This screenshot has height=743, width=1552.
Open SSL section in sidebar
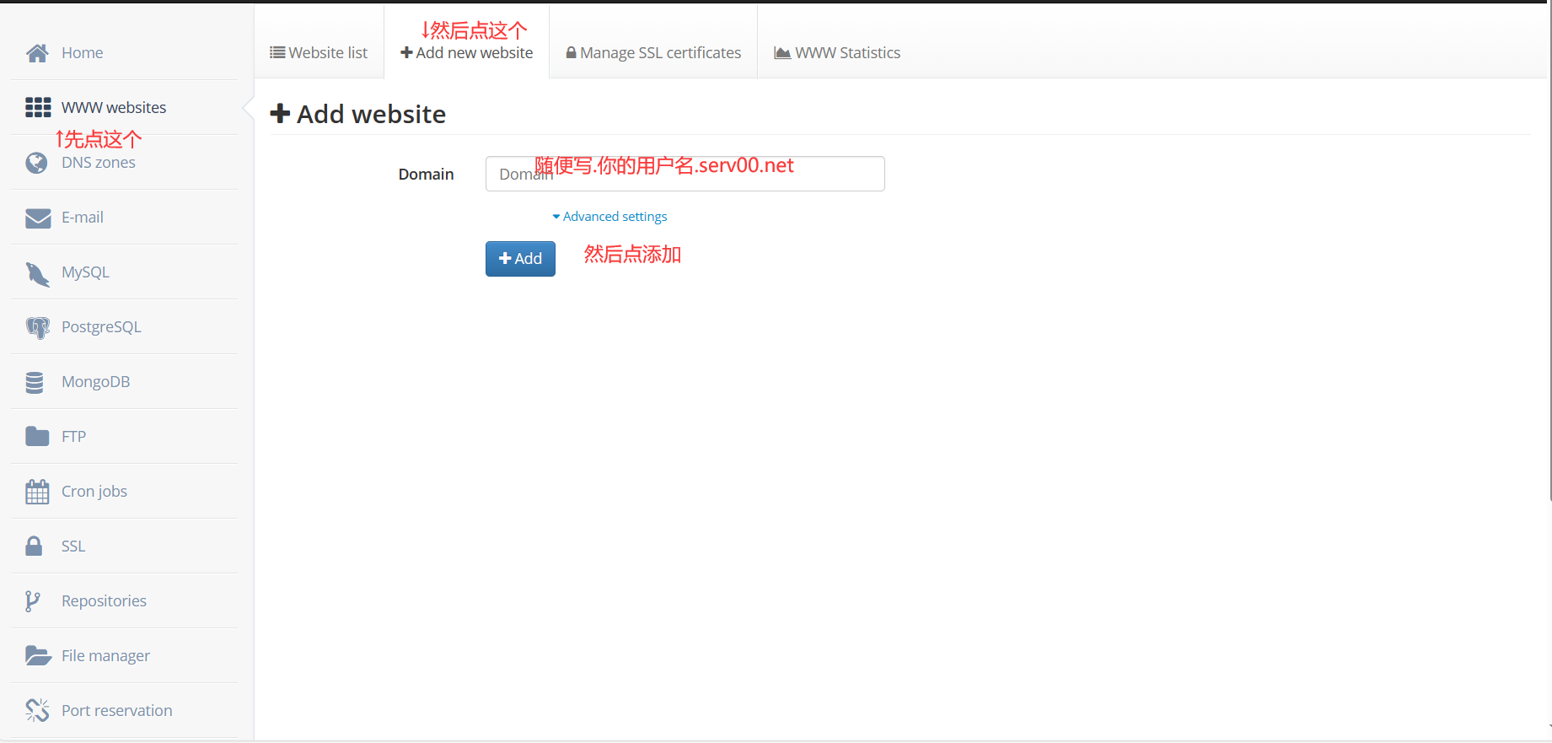[125, 546]
